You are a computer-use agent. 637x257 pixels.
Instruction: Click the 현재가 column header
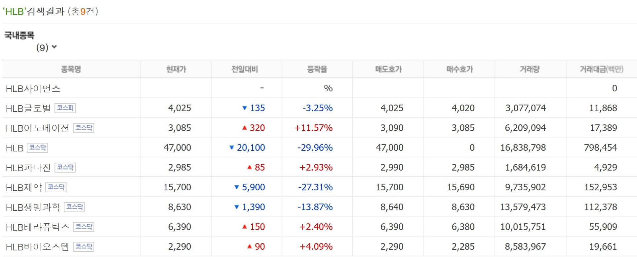click(x=176, y=69)
